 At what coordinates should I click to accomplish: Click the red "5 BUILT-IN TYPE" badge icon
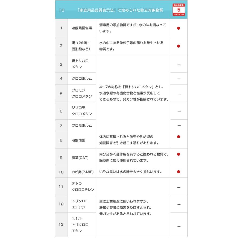(179, 10)
